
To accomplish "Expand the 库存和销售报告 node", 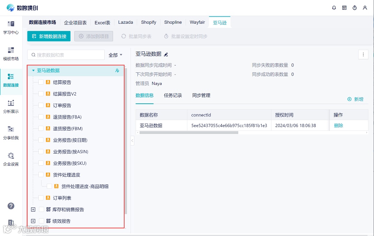I will (33, 209).
